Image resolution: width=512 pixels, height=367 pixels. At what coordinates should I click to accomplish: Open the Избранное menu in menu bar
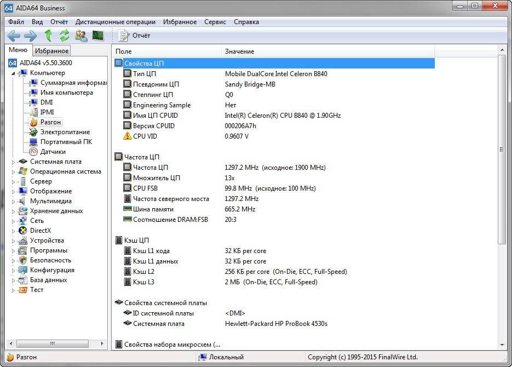click(180, 22)
